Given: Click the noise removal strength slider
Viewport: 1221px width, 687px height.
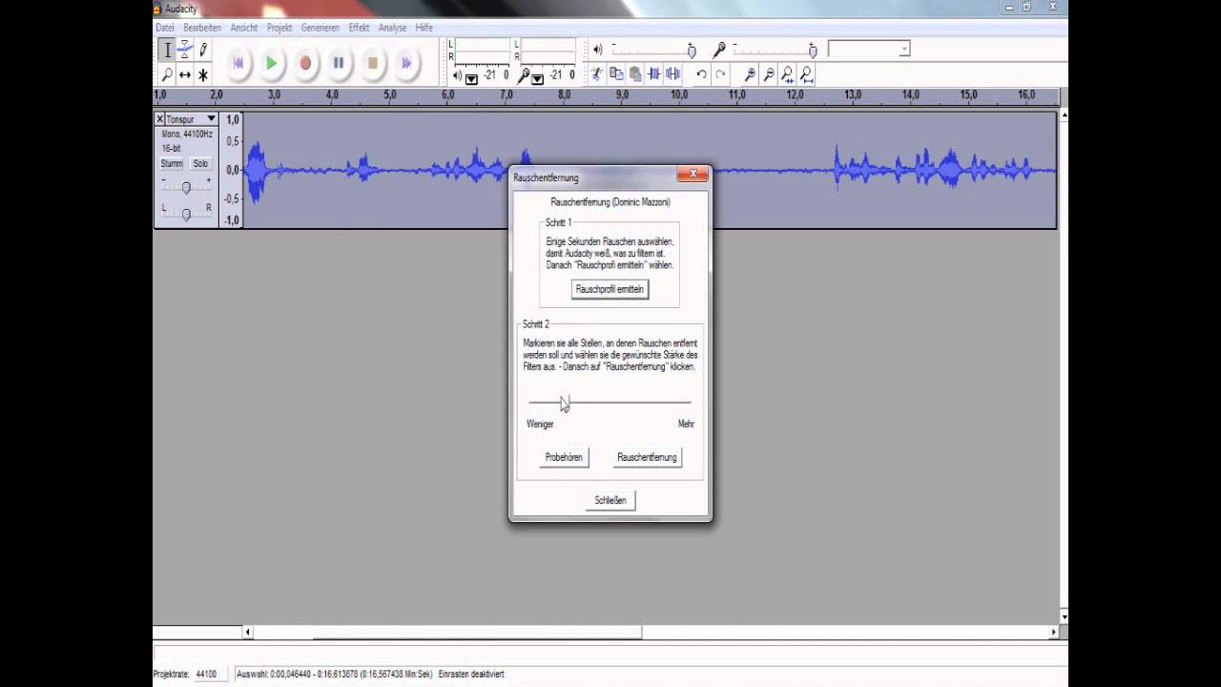Looking at the screenshot, I should tap(610, 403).
